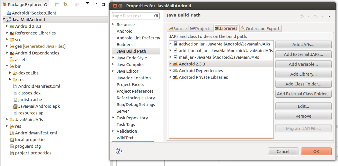This screenshot has height=166, width=338.
Task: Select the Libraries tab
Action: [226, 28]
